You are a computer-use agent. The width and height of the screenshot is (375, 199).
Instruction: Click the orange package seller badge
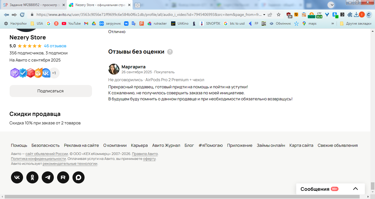coord(38,73)
